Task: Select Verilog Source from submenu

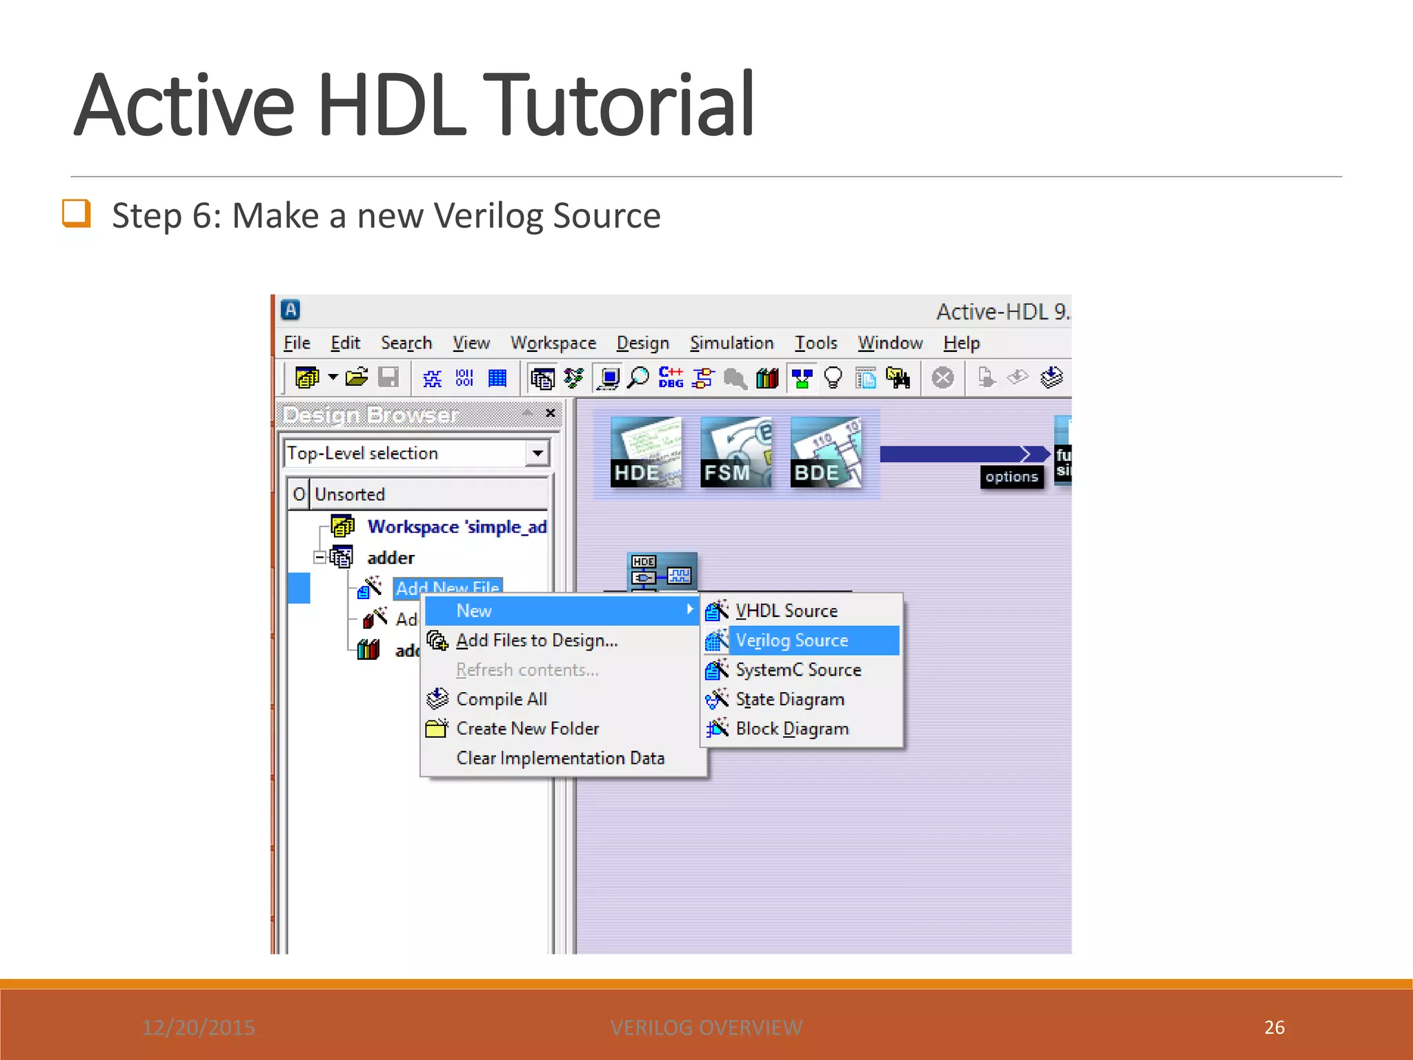Action: [801, 640]
